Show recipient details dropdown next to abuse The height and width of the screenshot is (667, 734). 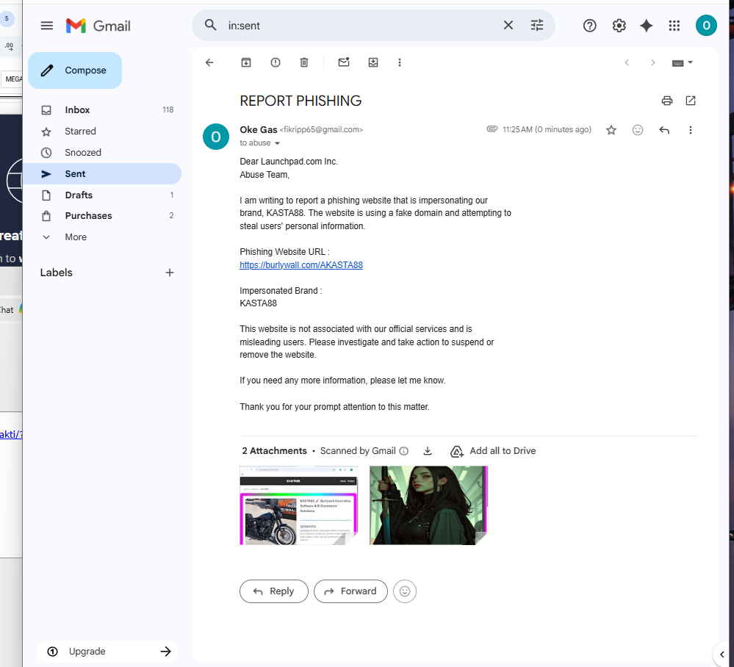pyautogui.click(x=277, y=143)
